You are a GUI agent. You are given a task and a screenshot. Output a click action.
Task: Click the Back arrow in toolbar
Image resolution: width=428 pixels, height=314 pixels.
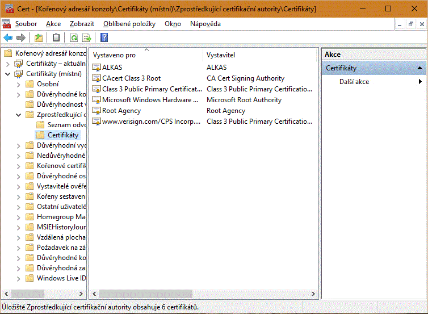tap(8, 38)
